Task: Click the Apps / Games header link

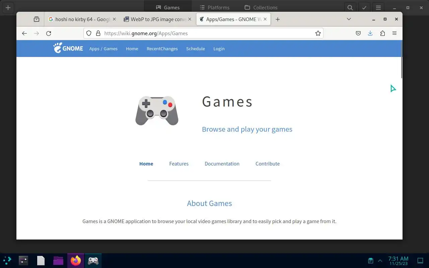Action: (x=103, y=49)
